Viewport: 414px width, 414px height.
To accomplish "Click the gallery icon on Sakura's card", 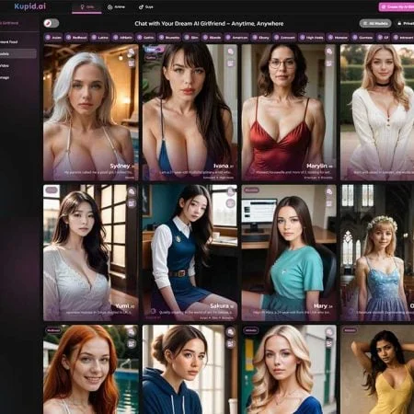I will coord(230,203).
